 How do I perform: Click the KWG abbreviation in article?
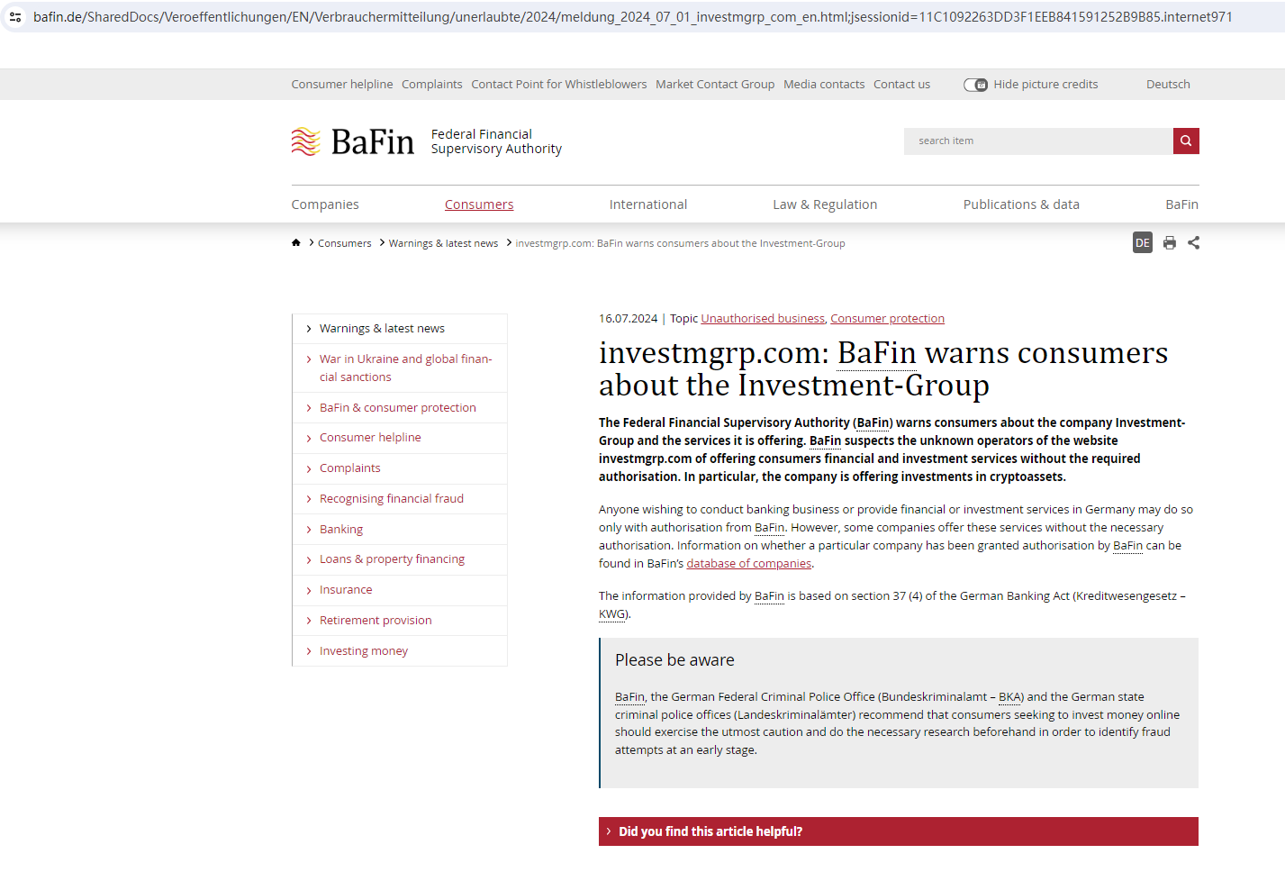[612, 614]
